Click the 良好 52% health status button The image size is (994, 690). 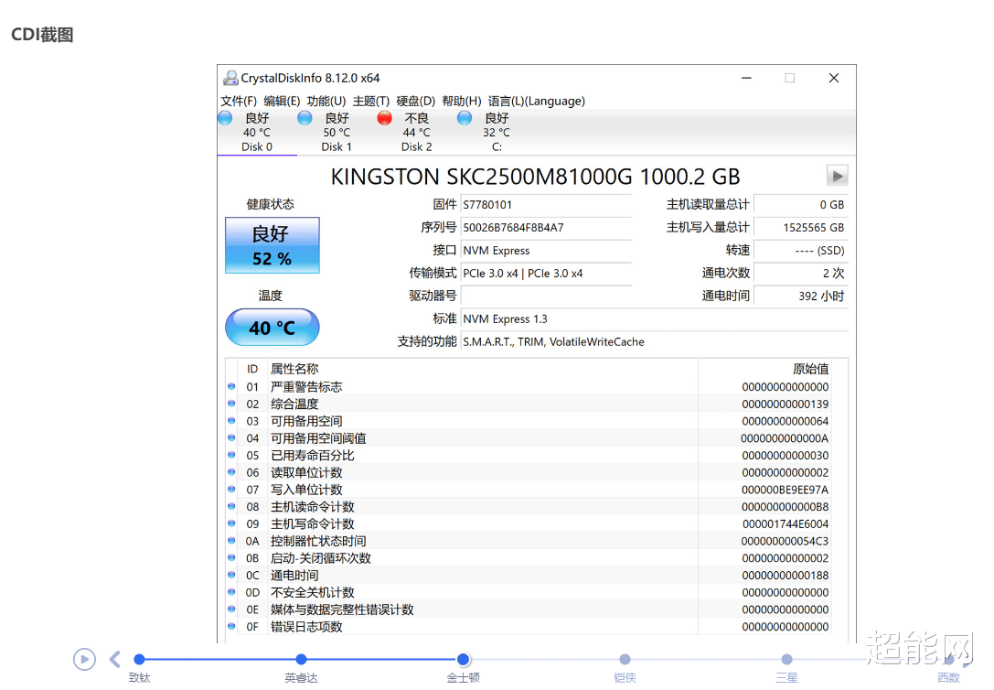[272, 245]
